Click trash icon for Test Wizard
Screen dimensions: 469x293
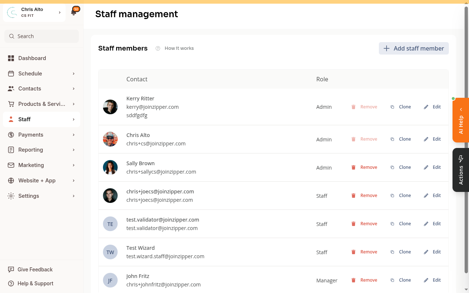click(354, 252)
